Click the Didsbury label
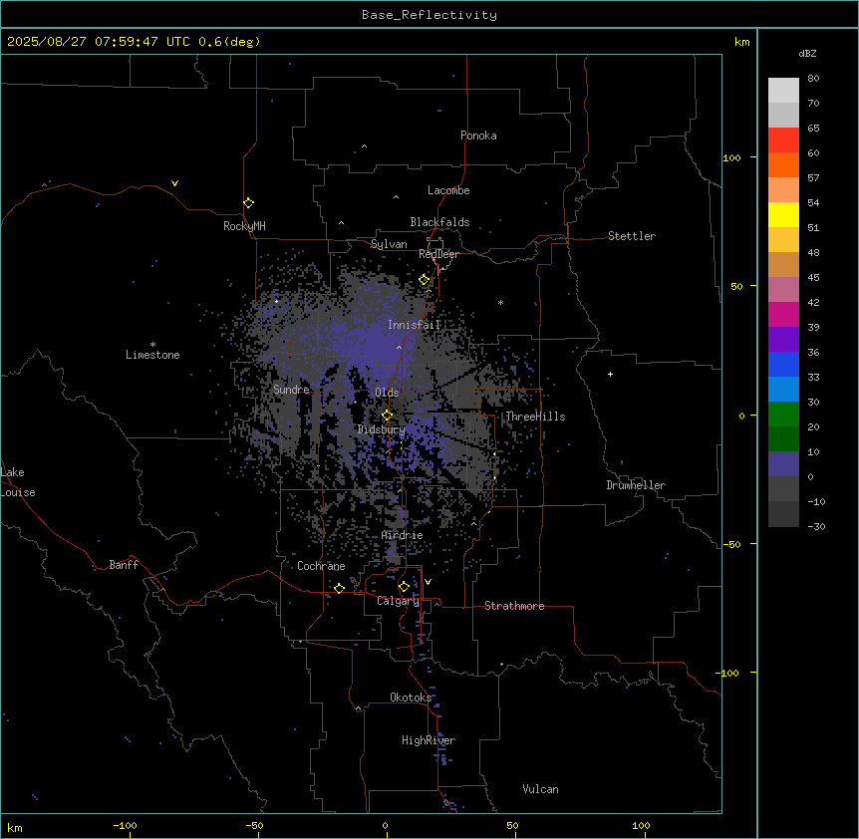Screen dimensions: 859x839 point(382,429)
